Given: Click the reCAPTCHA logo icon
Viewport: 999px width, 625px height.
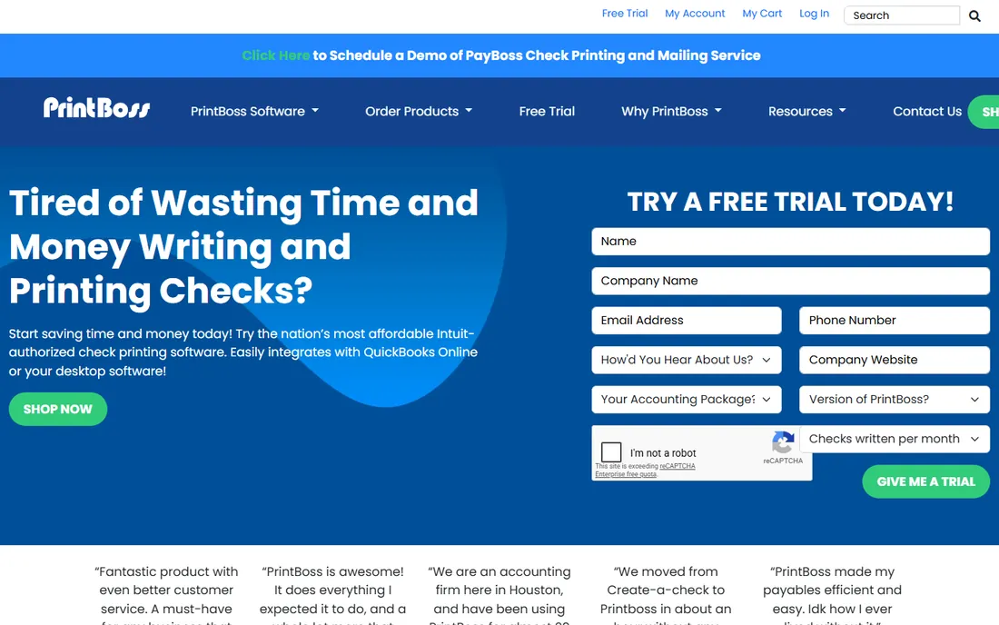Looking at the screenshot, I should click(x=783, y=442).
